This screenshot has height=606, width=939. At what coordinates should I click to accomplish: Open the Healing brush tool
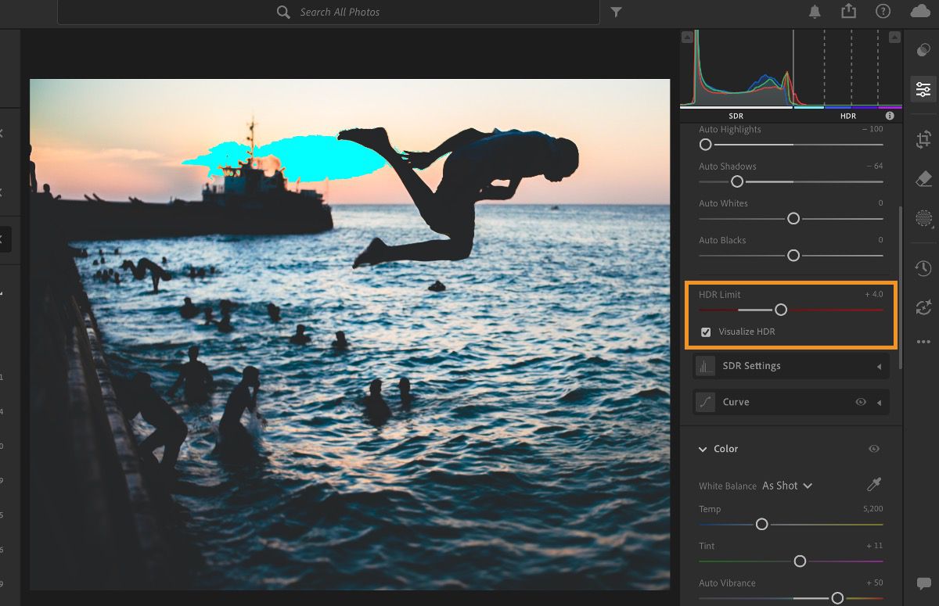[x=923, y=178]
